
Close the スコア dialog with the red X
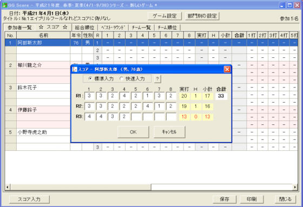(227, 69)
